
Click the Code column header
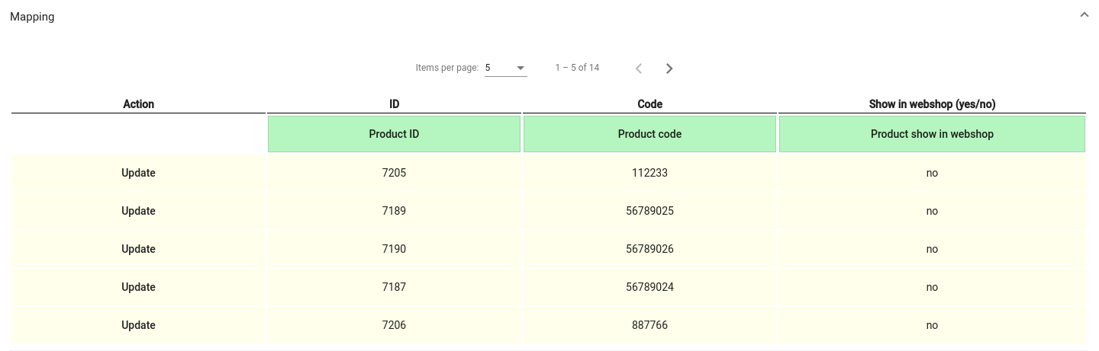(649, 104)
